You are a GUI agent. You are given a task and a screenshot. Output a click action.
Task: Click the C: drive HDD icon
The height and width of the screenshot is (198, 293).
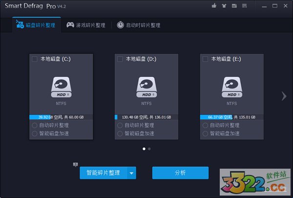click(x=61, y=87)
